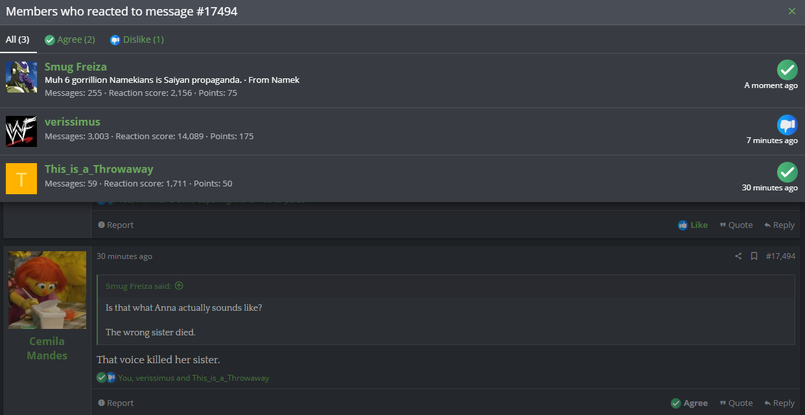Reply to Cemila Mandes' post
The height and width of the screenshot is (415, 805).
click(779, 403)
